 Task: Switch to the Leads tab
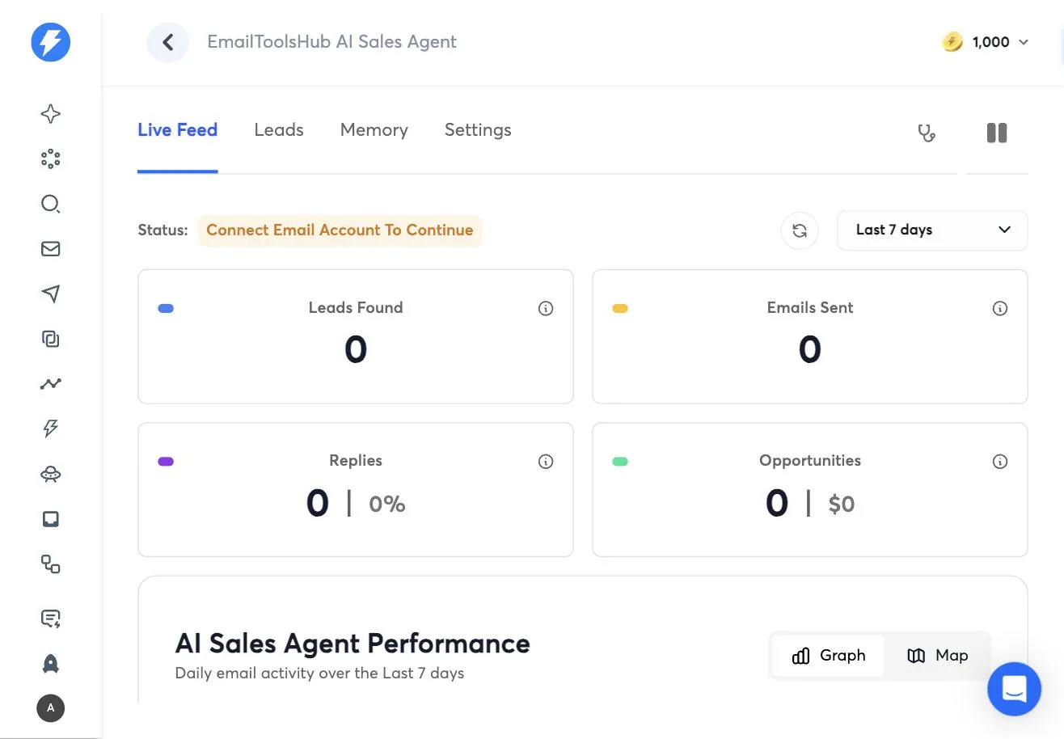pyautogui.click(x=279, y=130)
